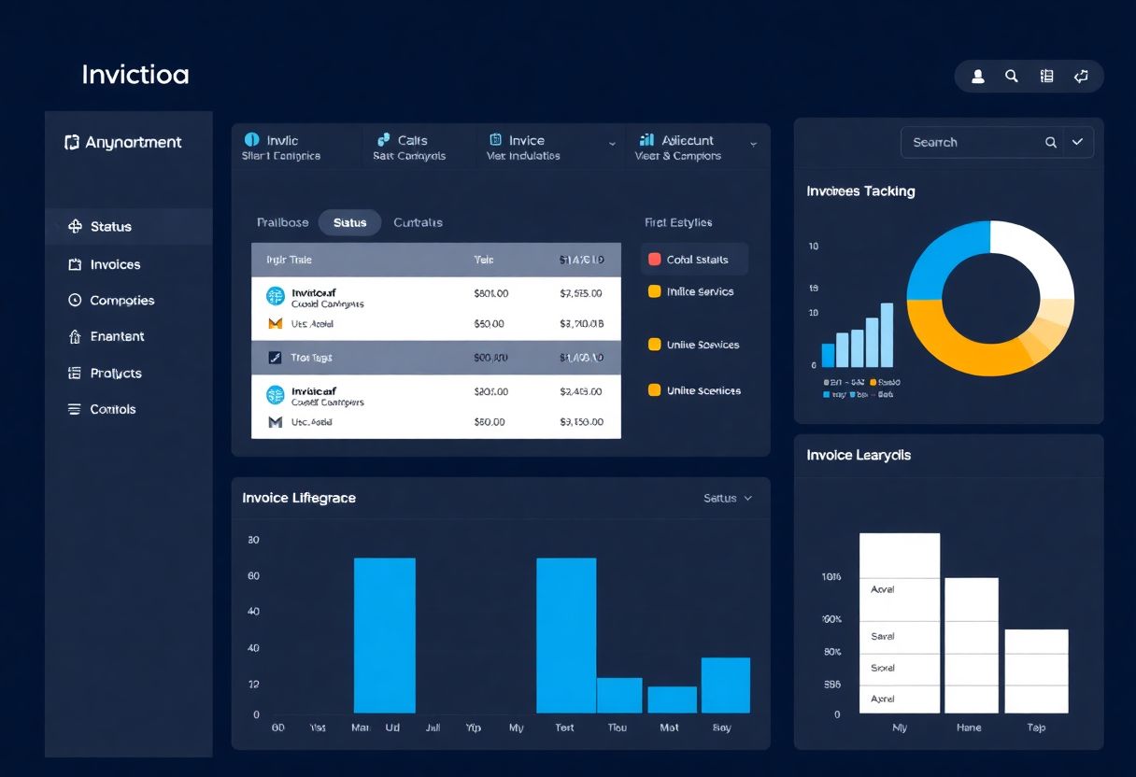Switch to the Frailbose tab

(282, 222)
